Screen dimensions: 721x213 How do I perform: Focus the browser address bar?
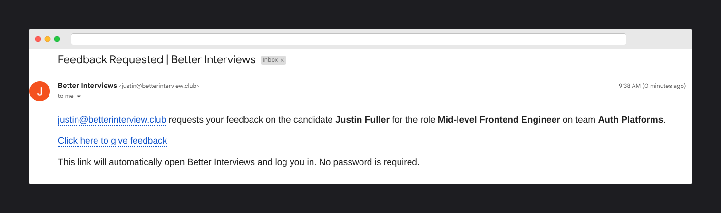pyautogui.click(x=349, y=39)
